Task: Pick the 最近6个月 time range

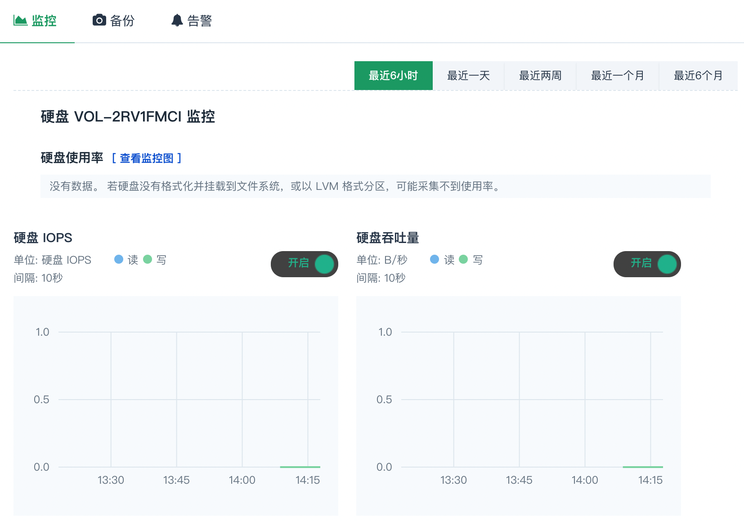Action: 699,76
